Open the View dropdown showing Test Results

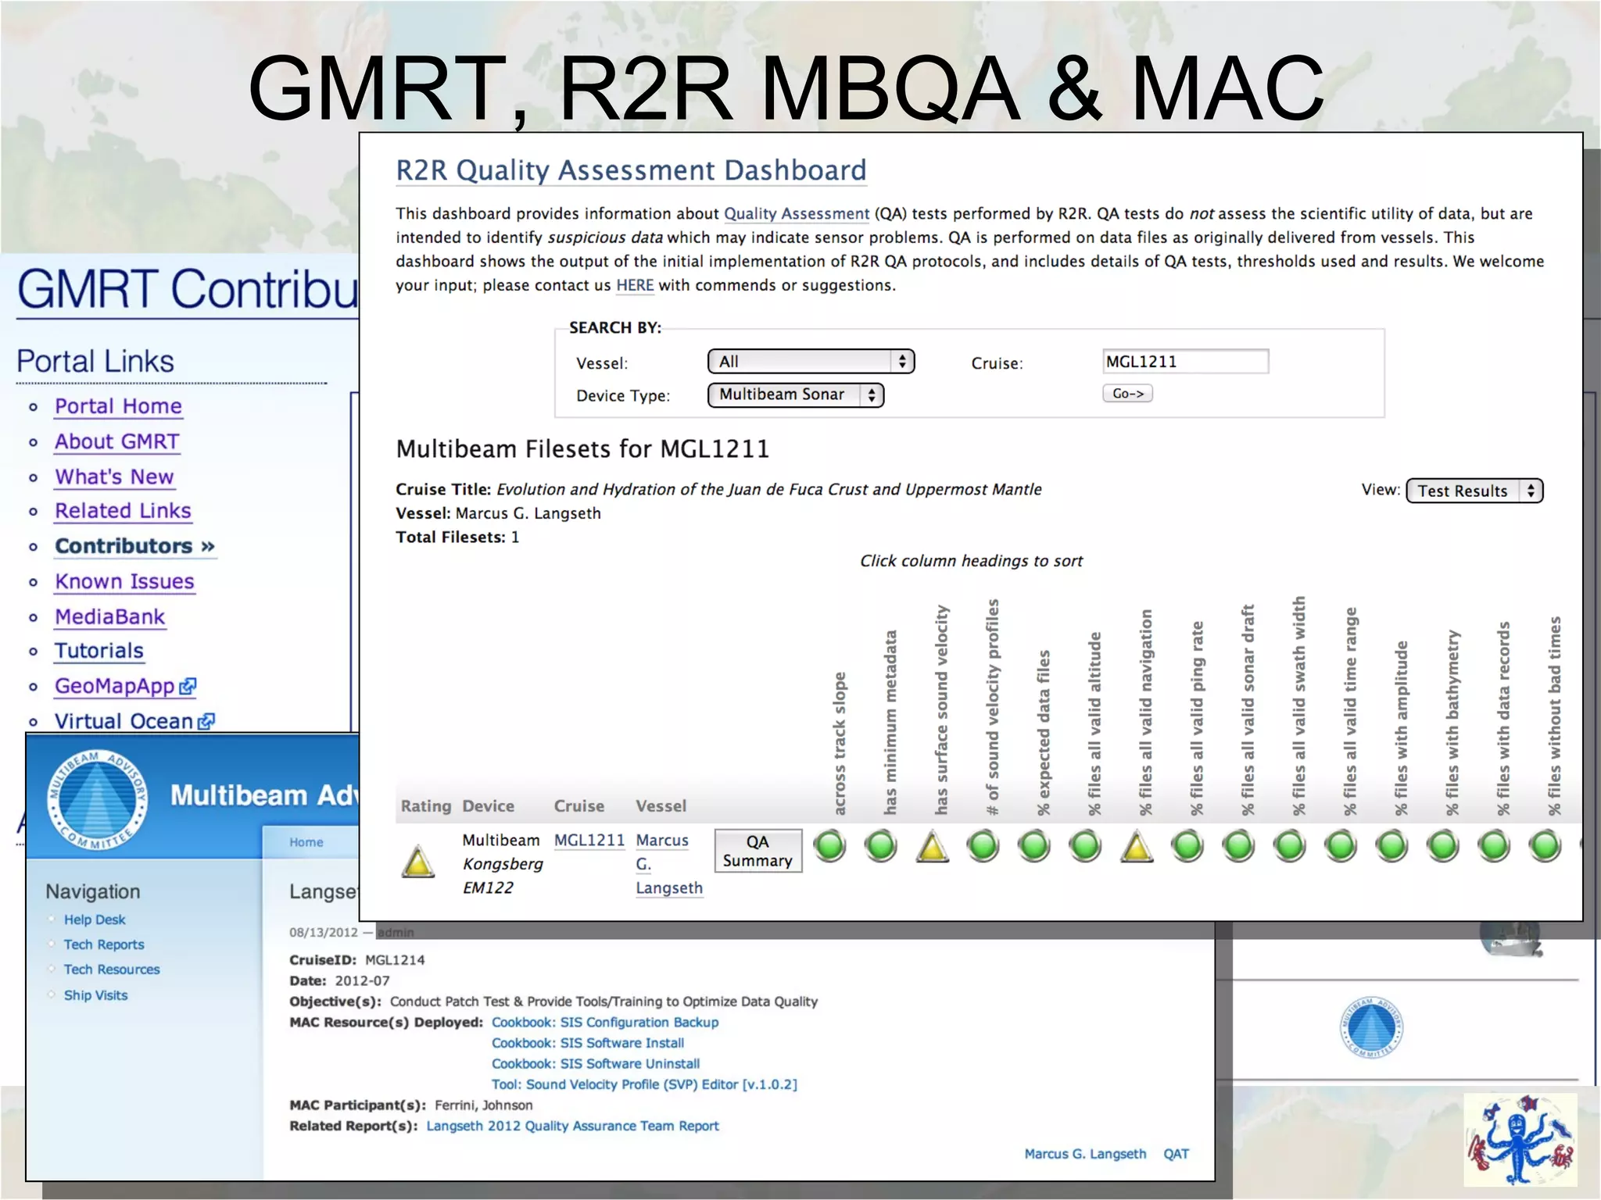click(1474, 491)
